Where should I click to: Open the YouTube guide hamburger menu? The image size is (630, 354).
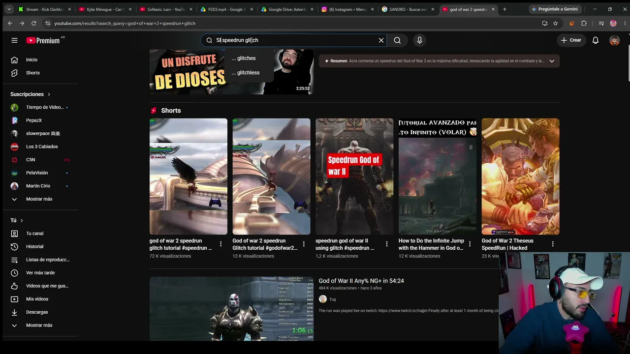tap(14, 40)
